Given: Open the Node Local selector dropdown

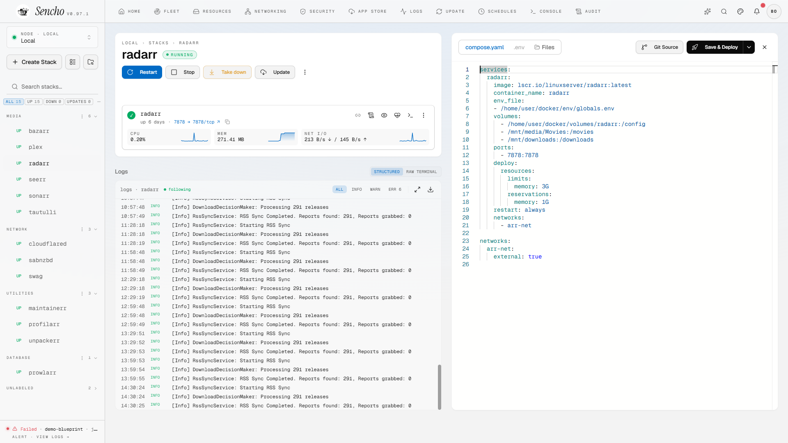Looking at the screenshot, I should coord(52,37).
